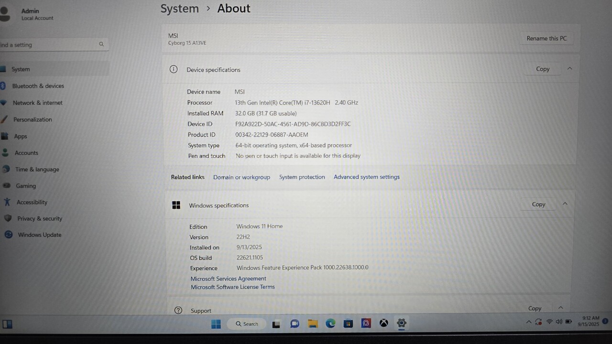
Task: Go to Bluetooth & devices settings
Action: click(38, 86)
